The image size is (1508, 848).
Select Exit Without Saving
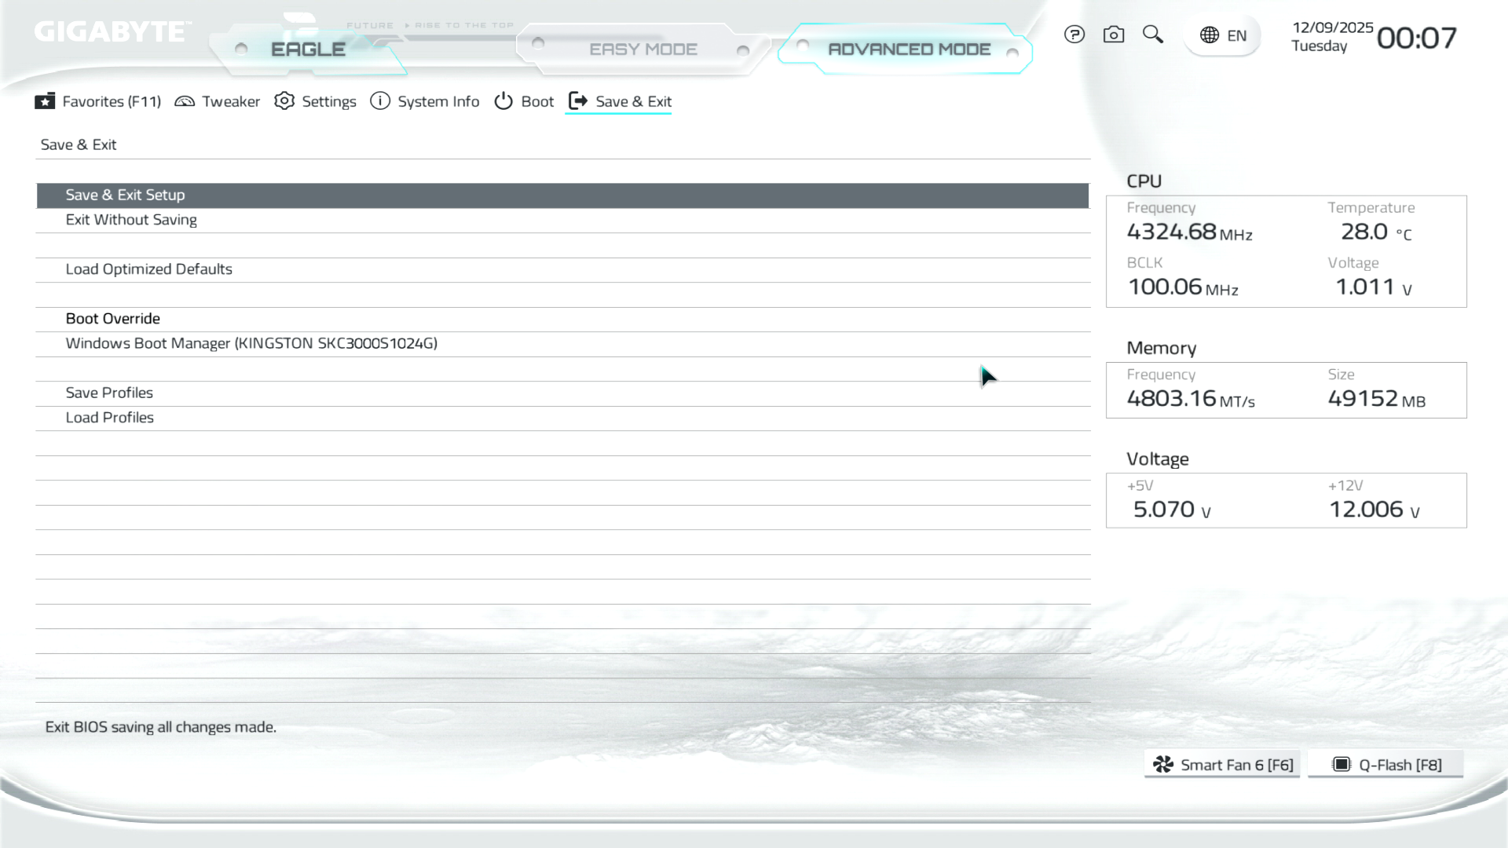131,220
